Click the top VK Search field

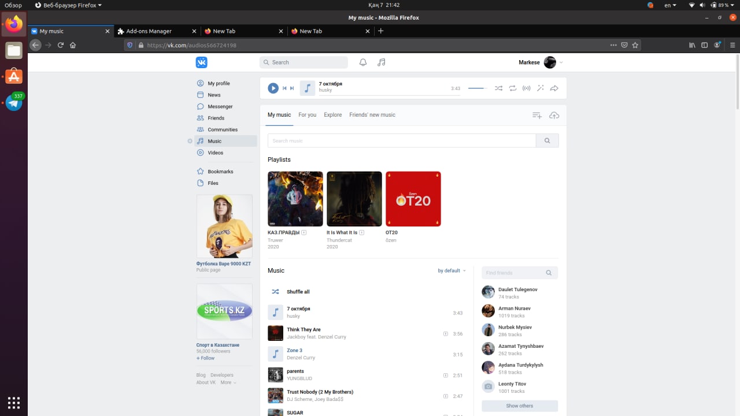point(304,62)
